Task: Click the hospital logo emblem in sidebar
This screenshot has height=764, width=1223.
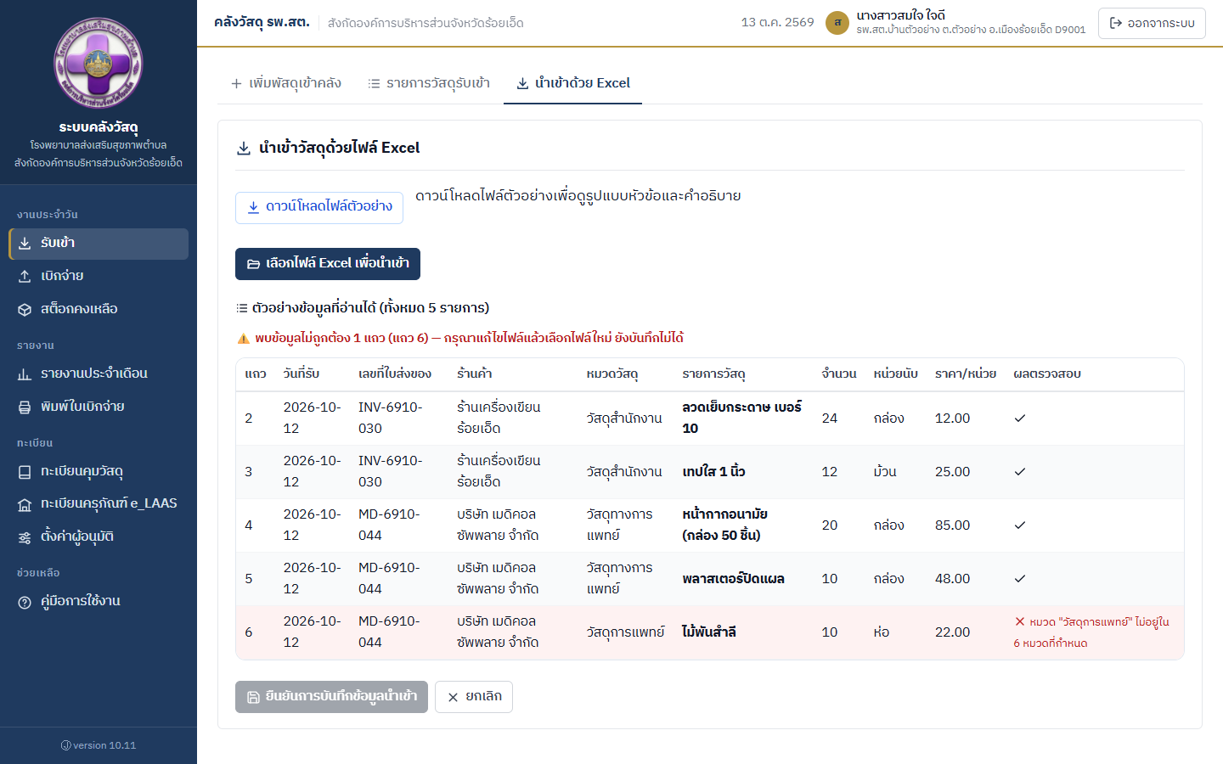Action: tap(99, 64)
